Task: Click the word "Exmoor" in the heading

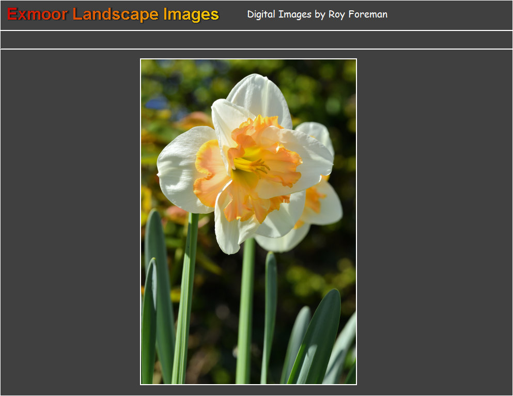Action: click(37, 14)
